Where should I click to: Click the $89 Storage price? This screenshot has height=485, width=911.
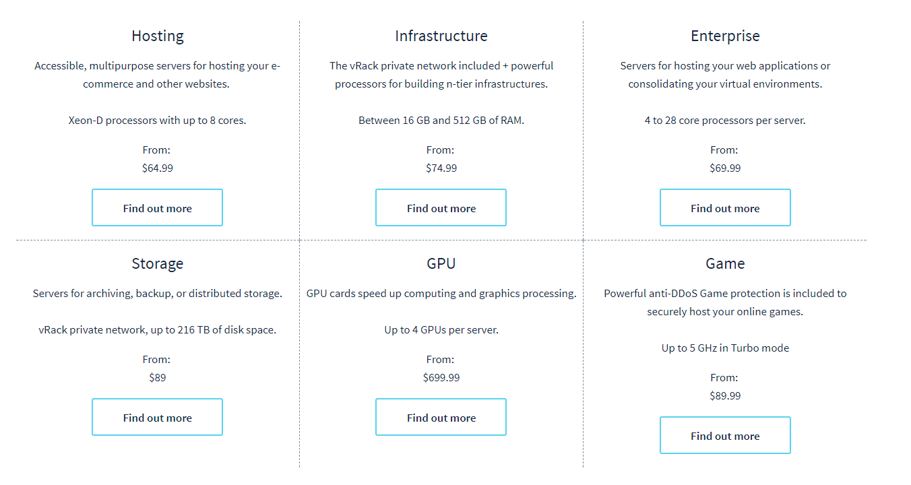coord(158,378)
